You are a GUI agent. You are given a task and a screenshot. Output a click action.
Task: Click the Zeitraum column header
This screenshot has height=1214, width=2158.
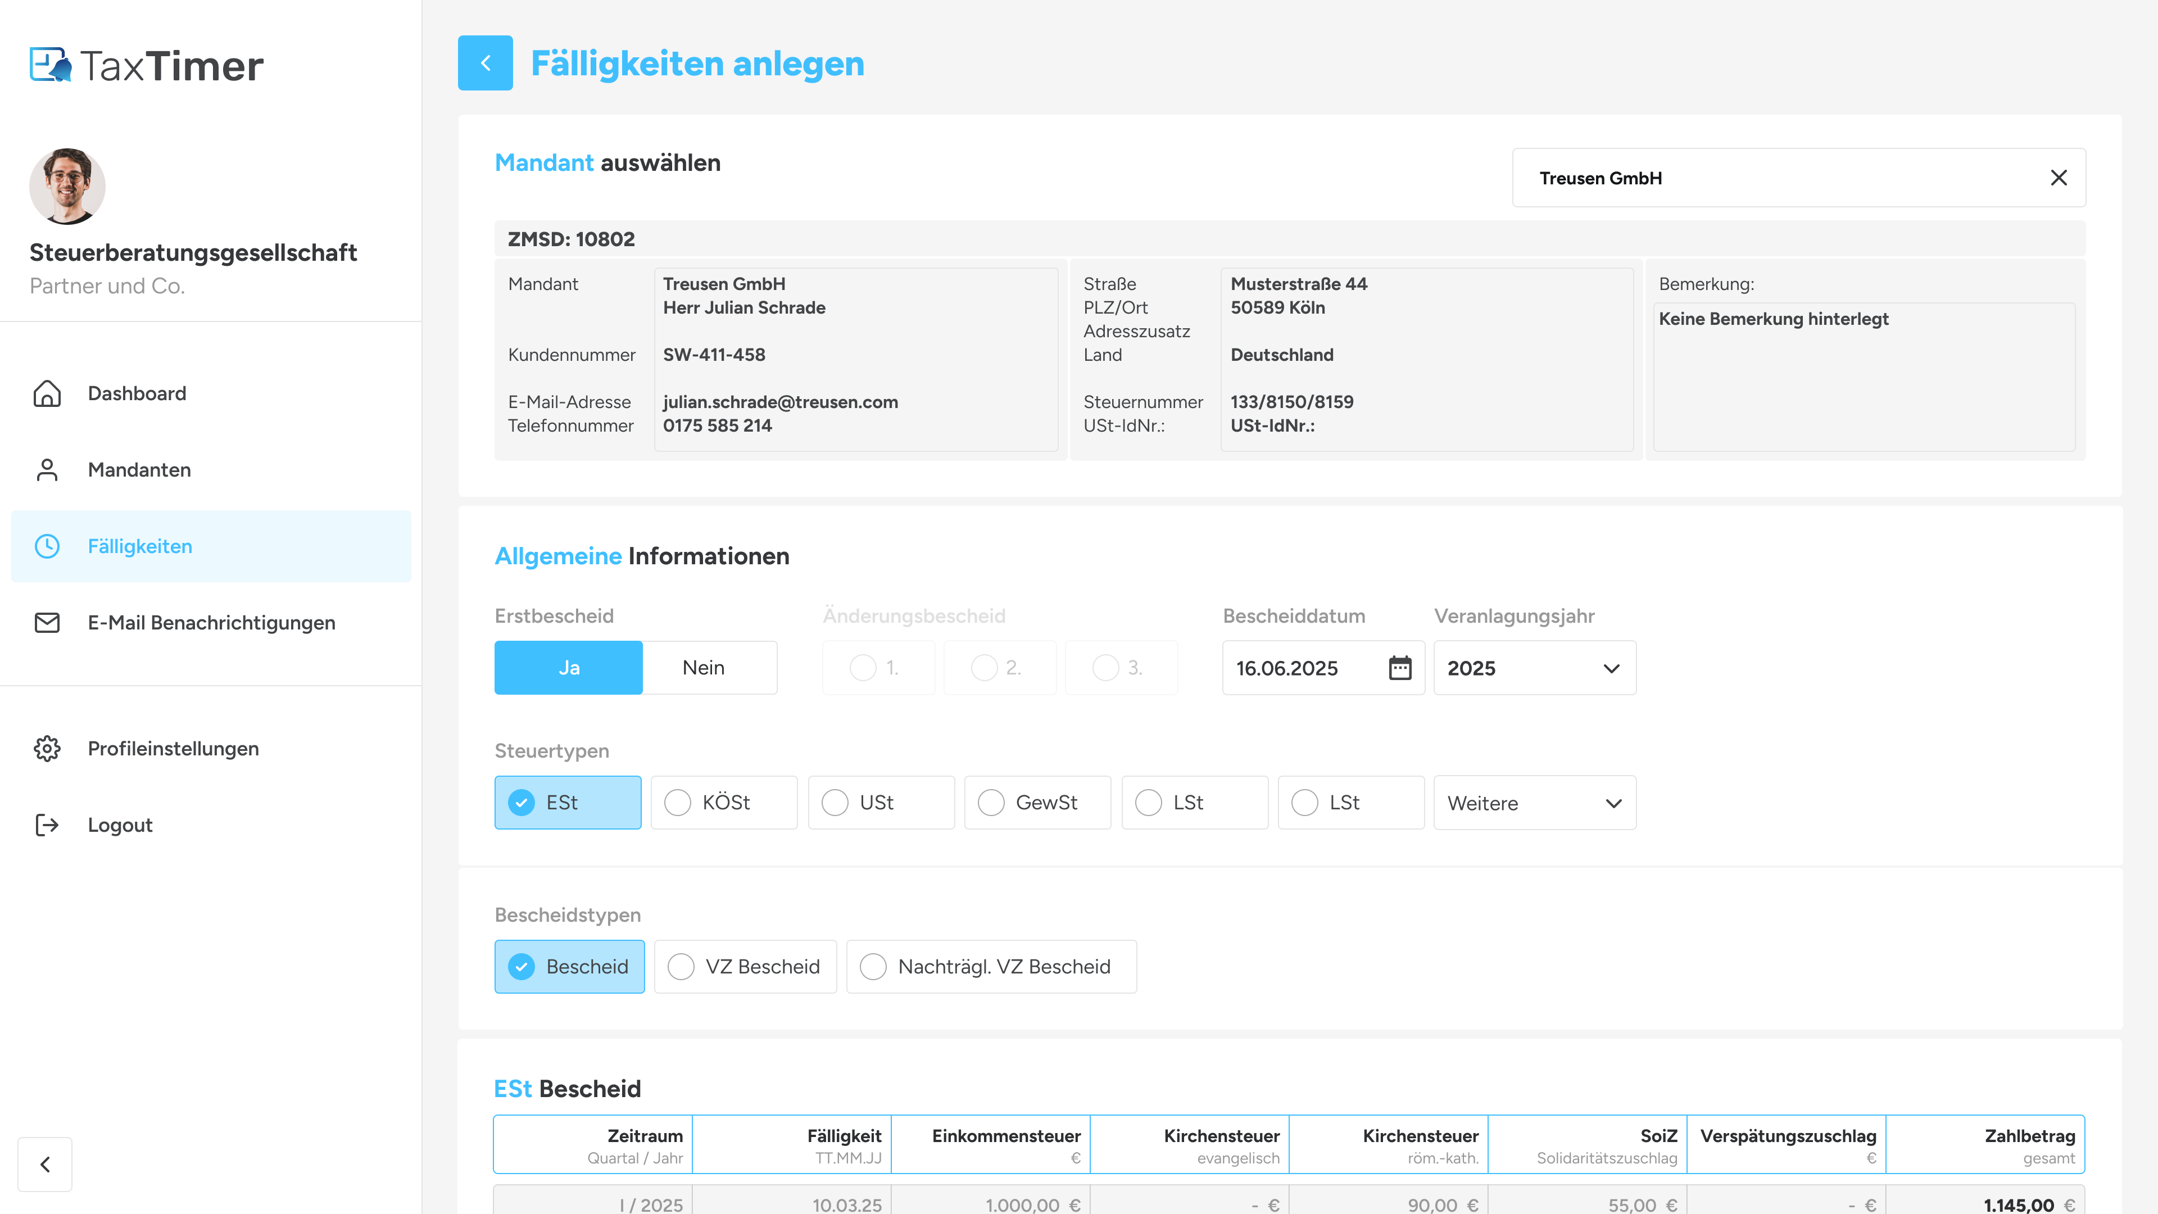593,1144
